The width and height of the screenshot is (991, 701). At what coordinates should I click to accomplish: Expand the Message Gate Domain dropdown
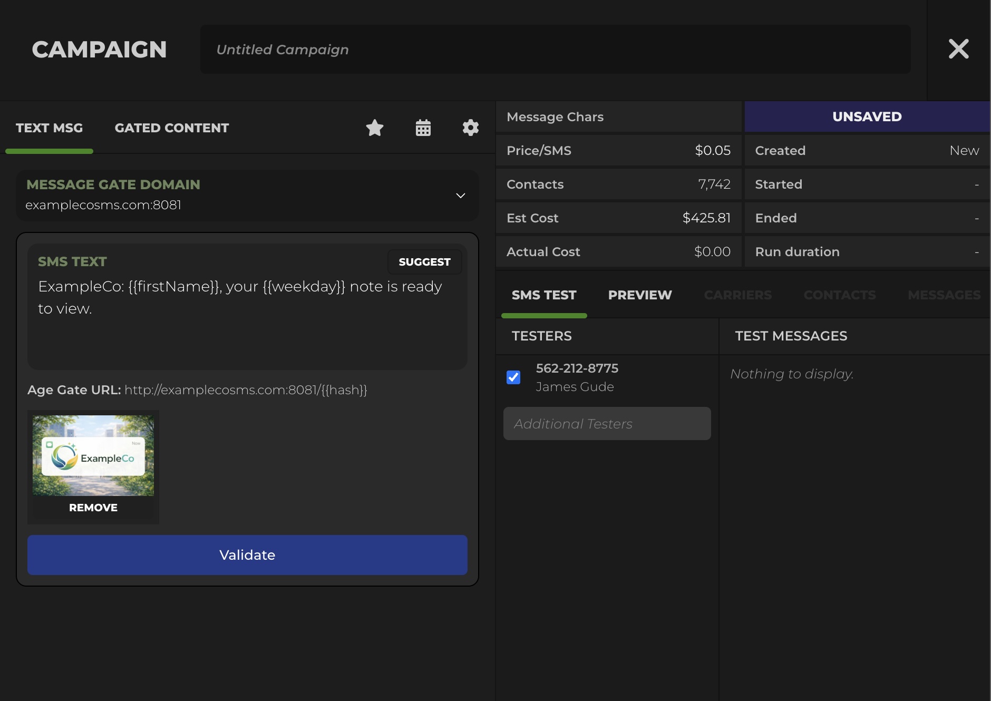pos(460,196)
